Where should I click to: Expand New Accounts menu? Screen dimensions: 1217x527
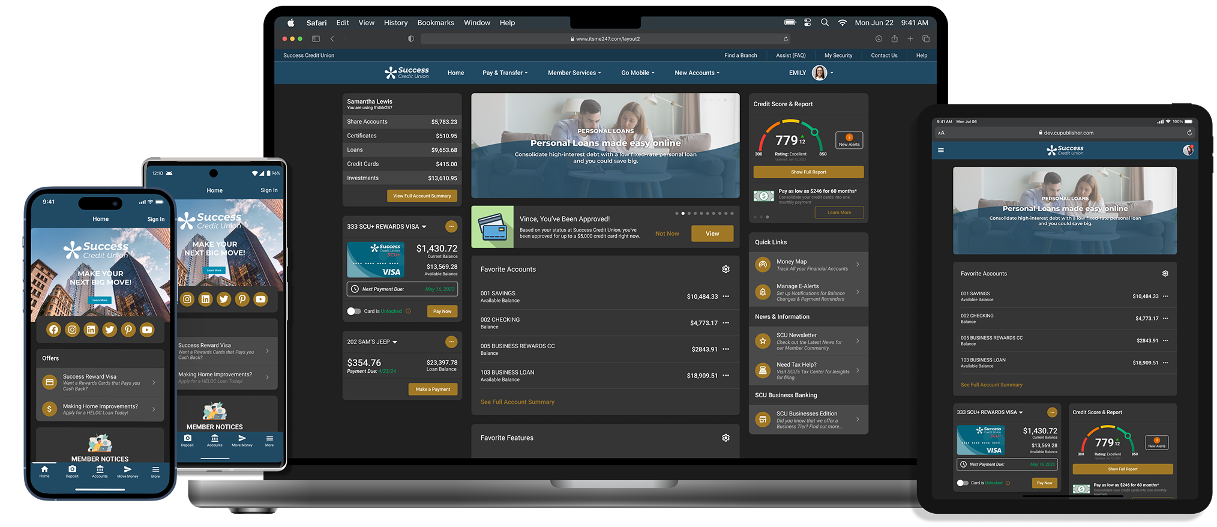pos(697,73)
